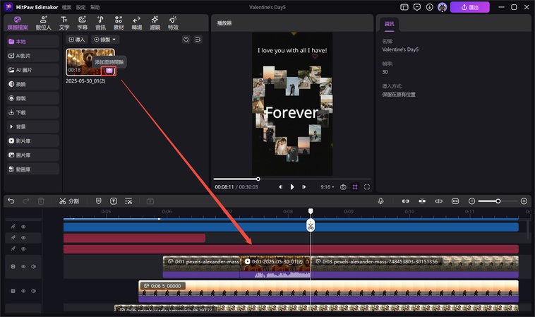The image size is (535, 317).
Task: Hide the pexels-alexander-mass video track
Action: point(23,266)
